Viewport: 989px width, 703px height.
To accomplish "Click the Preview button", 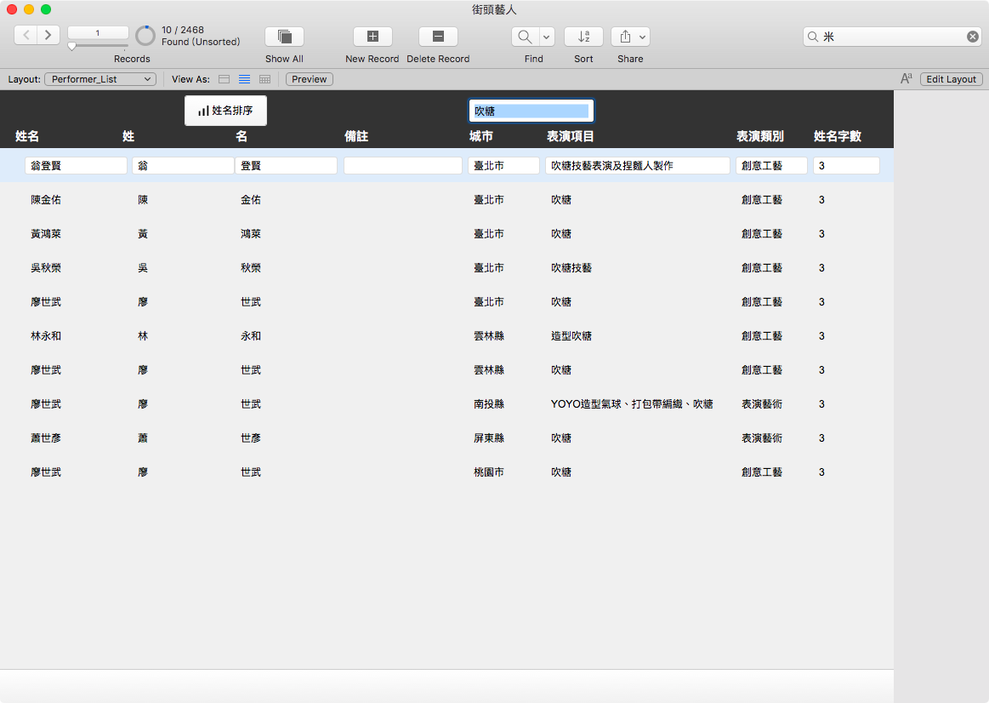I will (309, 79).
